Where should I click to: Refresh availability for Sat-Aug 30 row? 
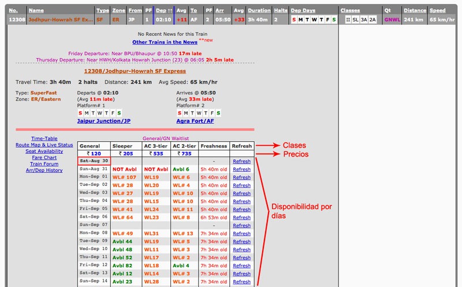click(241, 161)
